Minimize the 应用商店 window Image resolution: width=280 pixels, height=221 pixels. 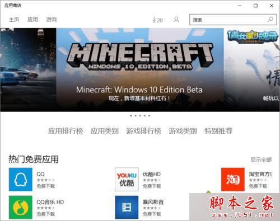pos(240,6)
